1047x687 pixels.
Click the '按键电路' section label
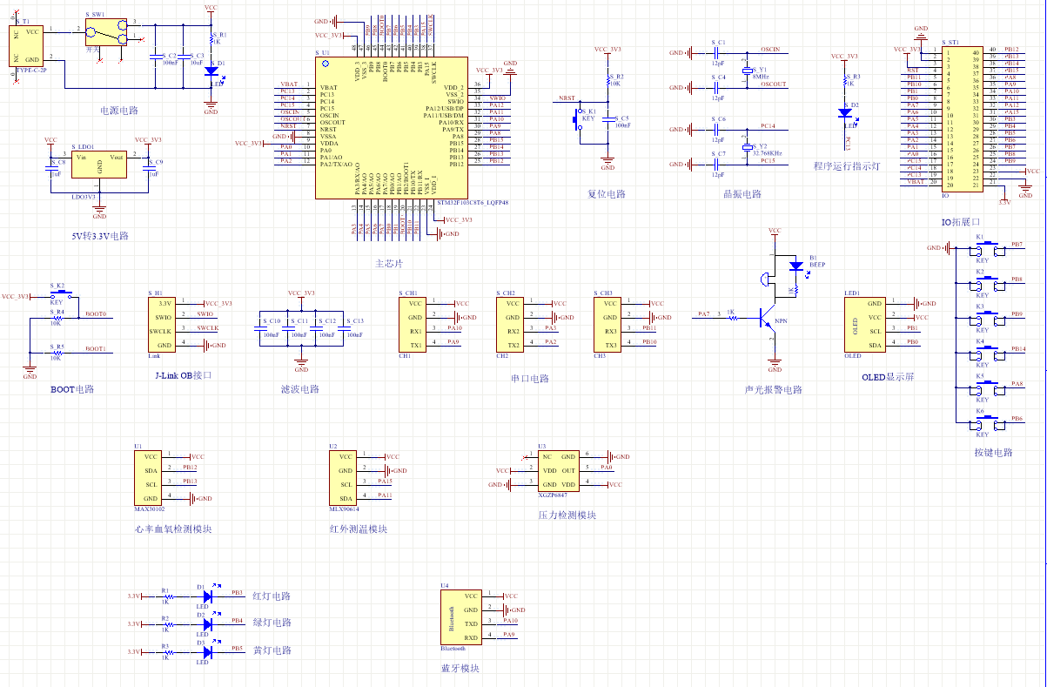[x=993, y=453]
